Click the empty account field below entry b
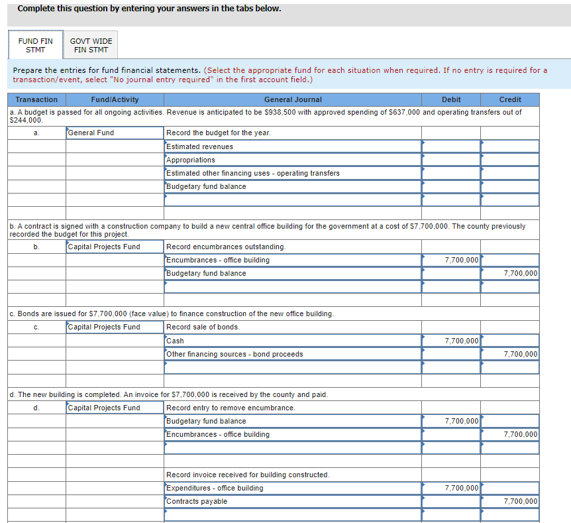 point(293,287)
